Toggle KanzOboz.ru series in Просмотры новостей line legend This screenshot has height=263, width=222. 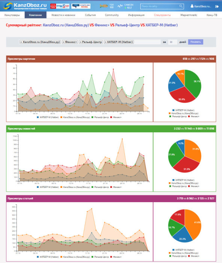pos(75,187)
